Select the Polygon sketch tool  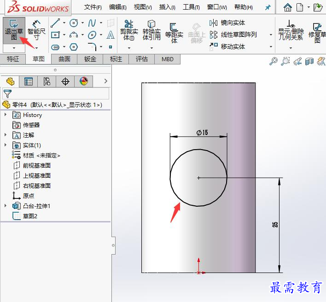[74, 47]
